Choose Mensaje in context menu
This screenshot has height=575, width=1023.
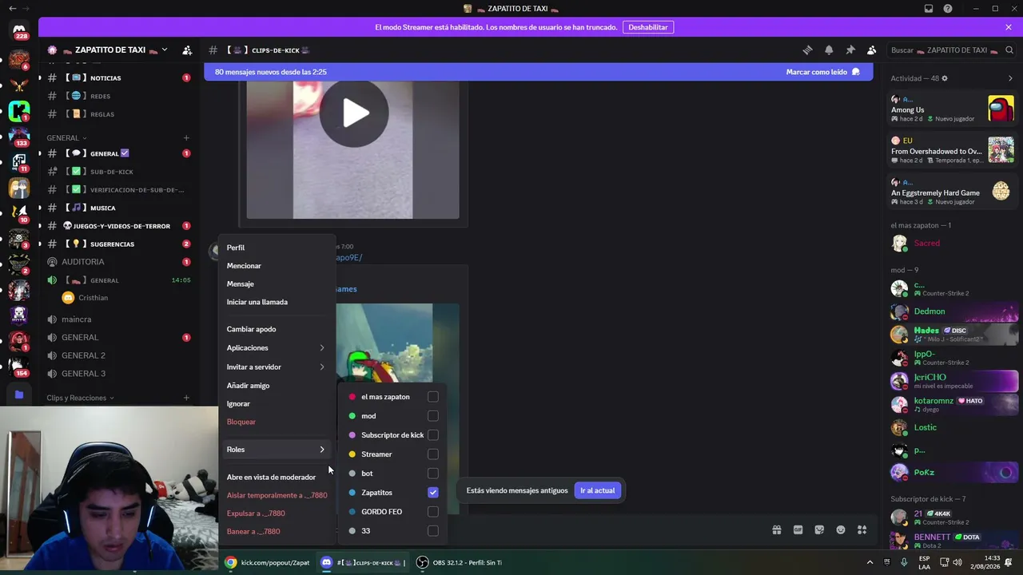click(276, 284)
